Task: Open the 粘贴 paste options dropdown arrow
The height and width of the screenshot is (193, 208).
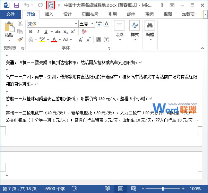Action: tap(9, 40)
